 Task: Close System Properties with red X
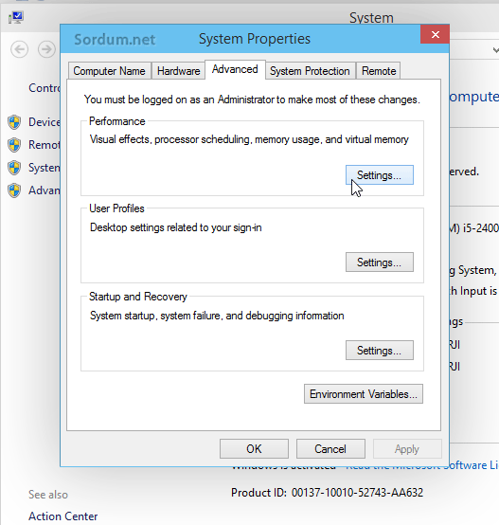[x=435, y=34]
